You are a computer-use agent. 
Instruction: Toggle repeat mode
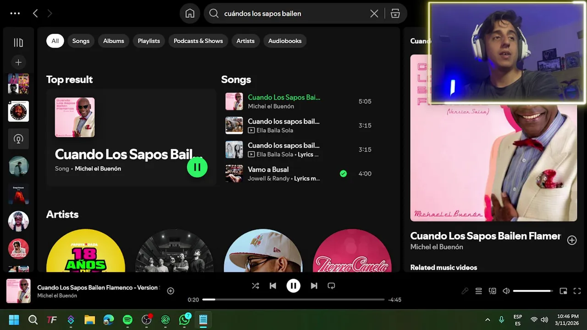pyautogui.click(x=331, y=286)
